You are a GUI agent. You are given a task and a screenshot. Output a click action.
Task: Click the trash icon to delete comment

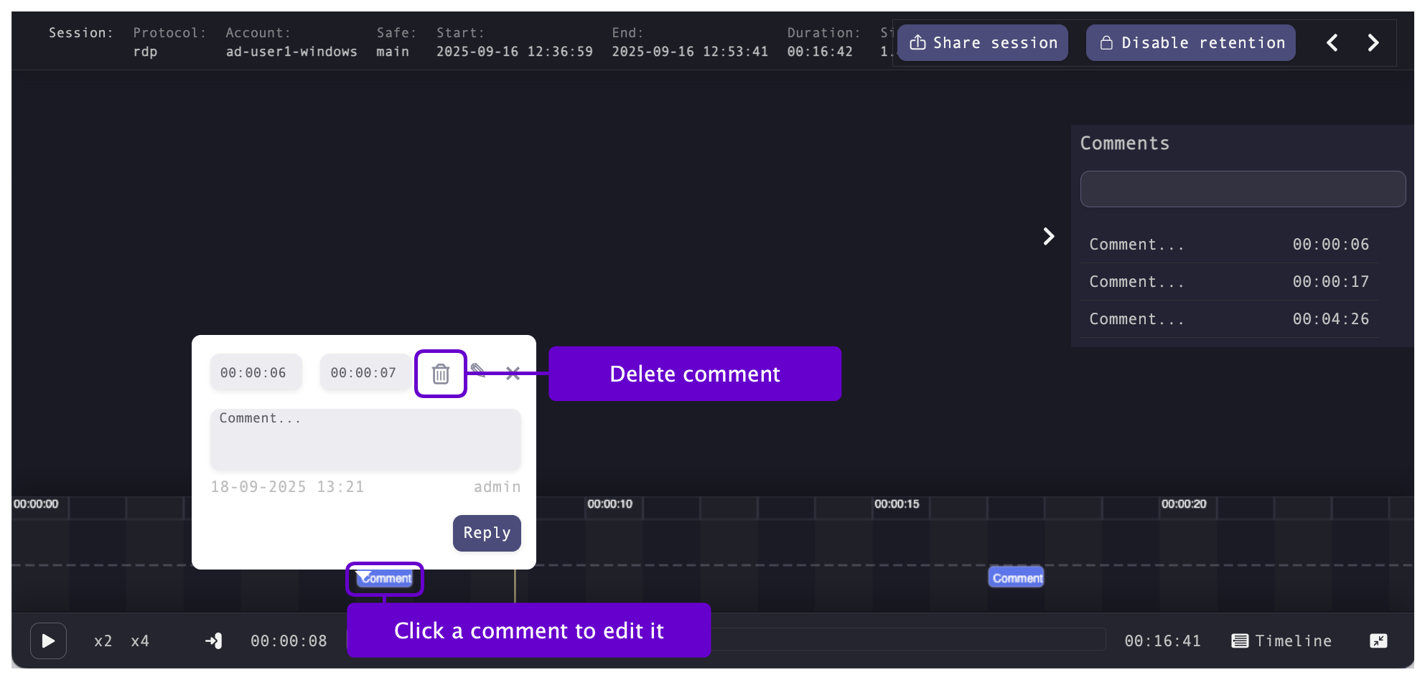440,374
